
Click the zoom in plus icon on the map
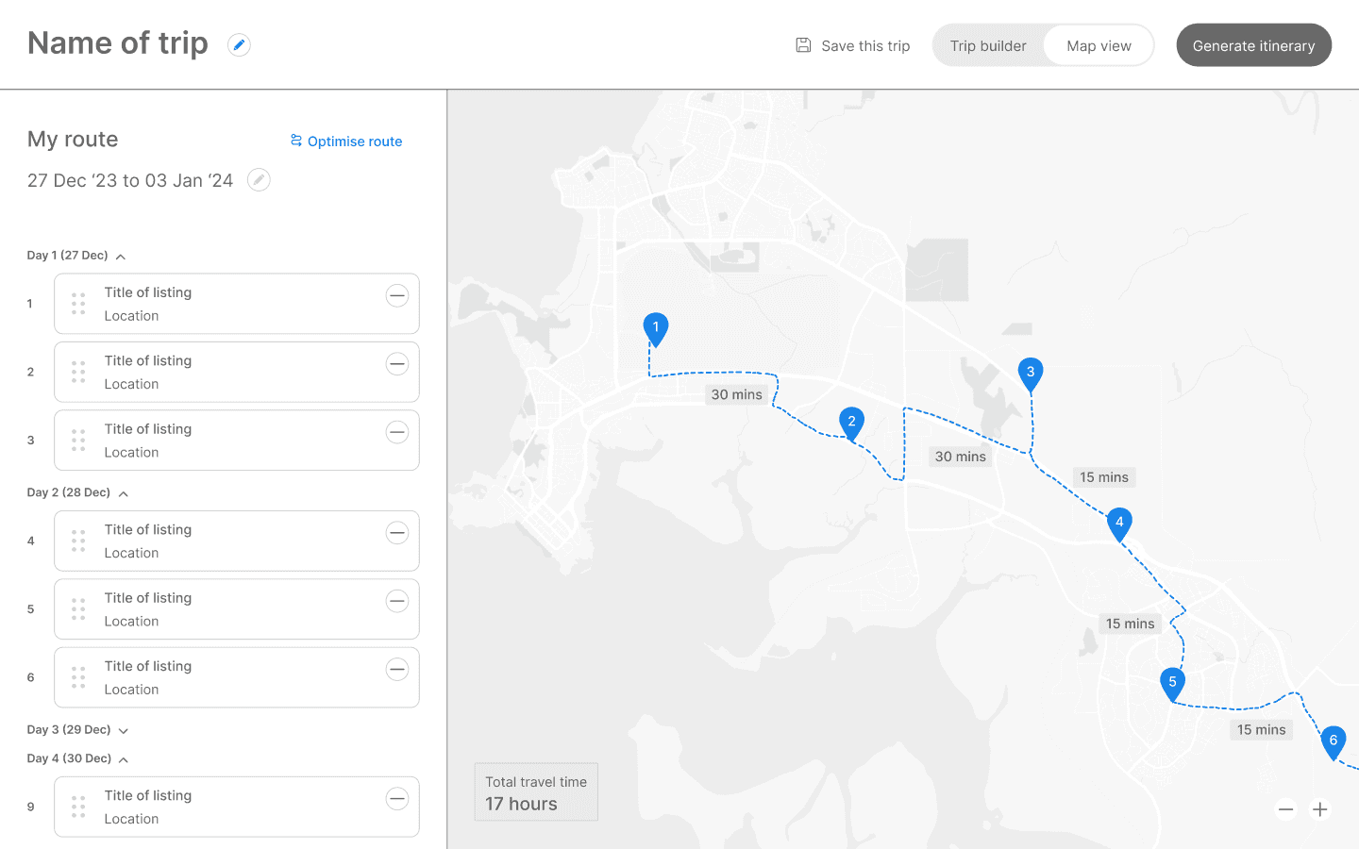tap(1319, 809)
